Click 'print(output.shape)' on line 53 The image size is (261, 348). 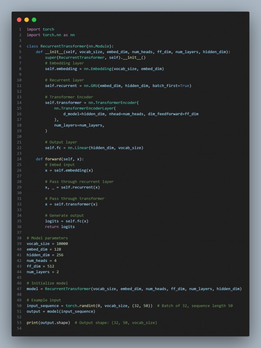(x=48, y=323)
